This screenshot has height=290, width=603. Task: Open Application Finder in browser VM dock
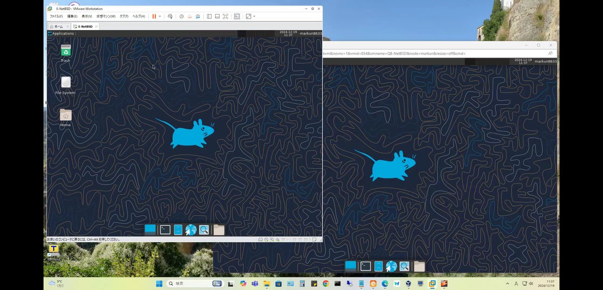coord(404,266)
